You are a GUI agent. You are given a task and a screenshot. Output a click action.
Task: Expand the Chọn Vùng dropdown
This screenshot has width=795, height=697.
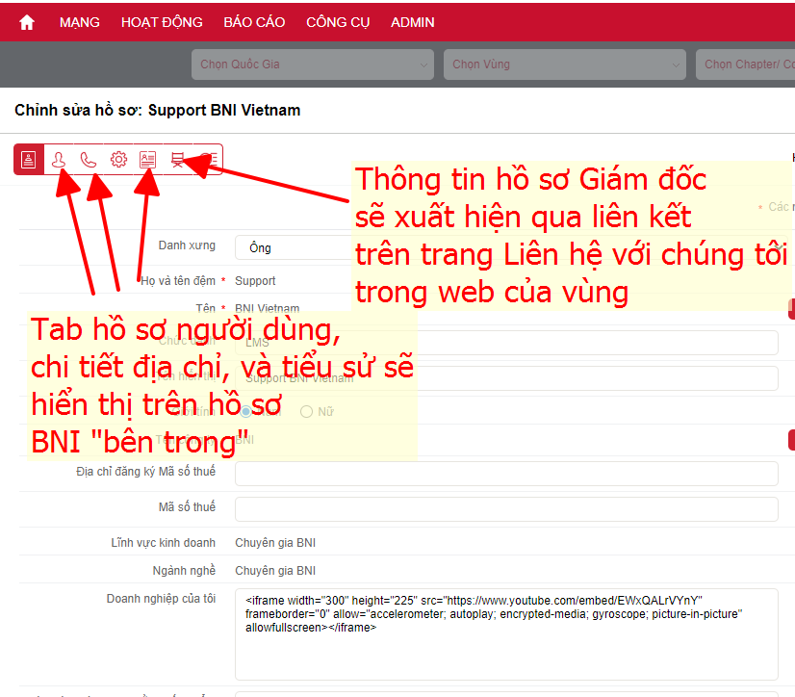(x=564, y=65)
